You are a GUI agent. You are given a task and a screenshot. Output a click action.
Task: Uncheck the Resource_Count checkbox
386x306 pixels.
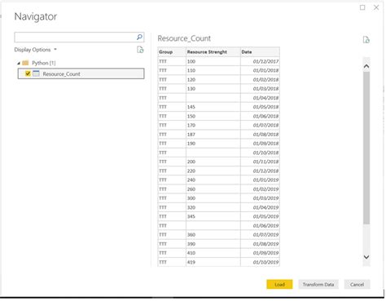coord(28,73)
